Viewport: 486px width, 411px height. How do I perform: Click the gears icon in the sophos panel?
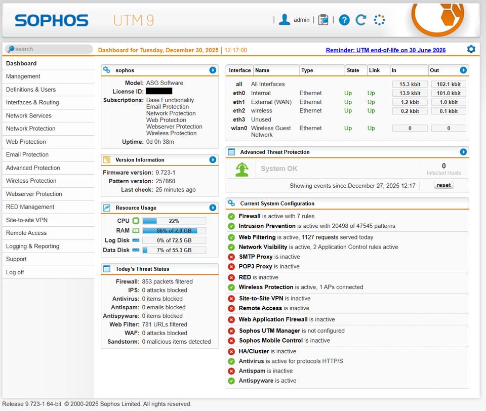point(107,70)
